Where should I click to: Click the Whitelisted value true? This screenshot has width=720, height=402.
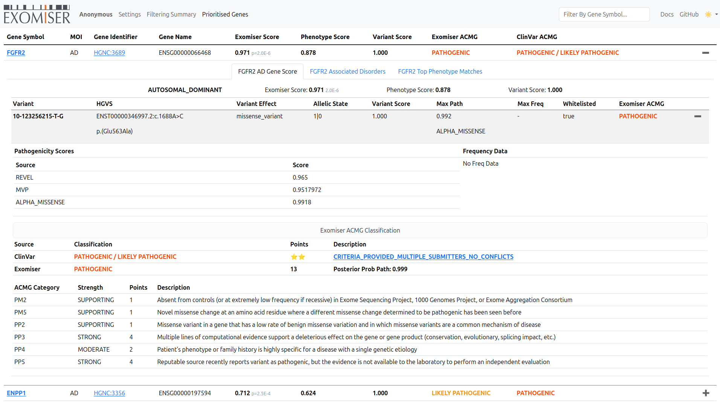[x=569, y=116]
